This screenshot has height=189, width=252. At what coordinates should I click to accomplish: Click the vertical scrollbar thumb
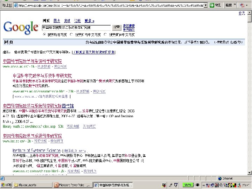coord(250,18)
